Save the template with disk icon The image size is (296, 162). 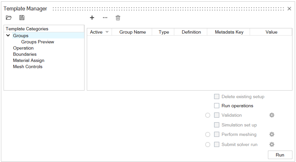(22, 18)
